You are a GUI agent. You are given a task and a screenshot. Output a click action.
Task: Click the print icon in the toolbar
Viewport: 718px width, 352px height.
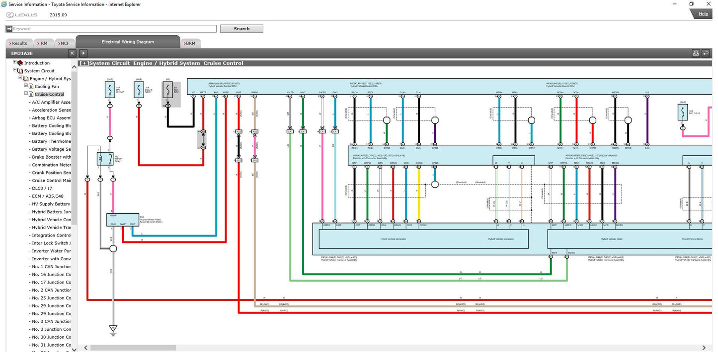[696, 53]
